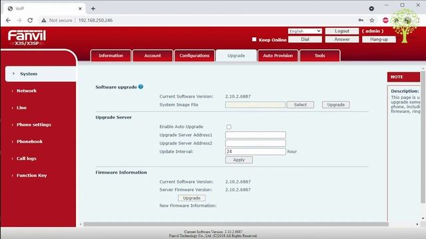The image size is (426, 239).
Task: Click scrollbar left arrow at bottom
Action: pos(81,224)
